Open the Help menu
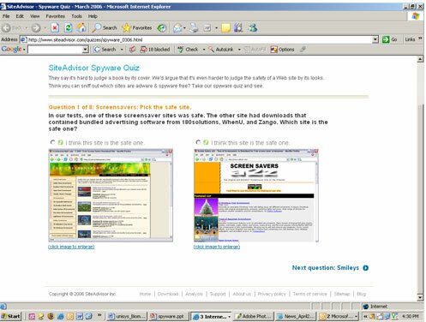Viewport: 426px width, 322px height. pyautogui.click(x=93, y=16)
